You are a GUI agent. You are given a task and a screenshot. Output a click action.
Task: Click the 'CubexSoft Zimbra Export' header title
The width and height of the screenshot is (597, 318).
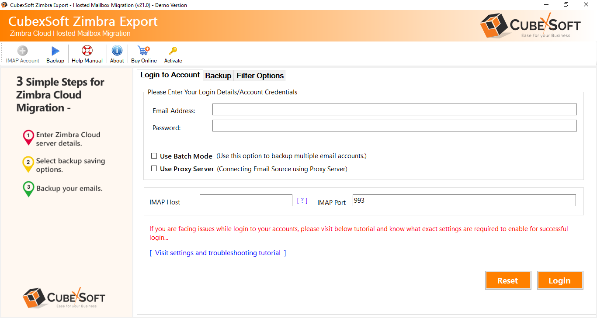83,21
